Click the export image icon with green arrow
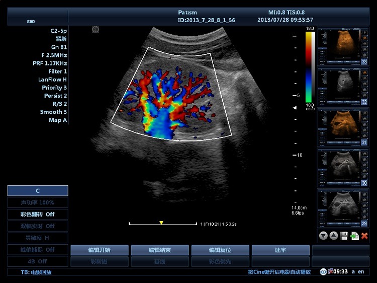The height and width of the screenshot is (283, 377). [354, 236]
